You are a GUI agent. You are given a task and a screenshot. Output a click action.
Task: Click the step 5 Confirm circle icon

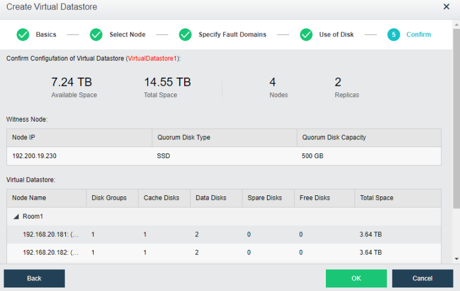coord(394,35)
